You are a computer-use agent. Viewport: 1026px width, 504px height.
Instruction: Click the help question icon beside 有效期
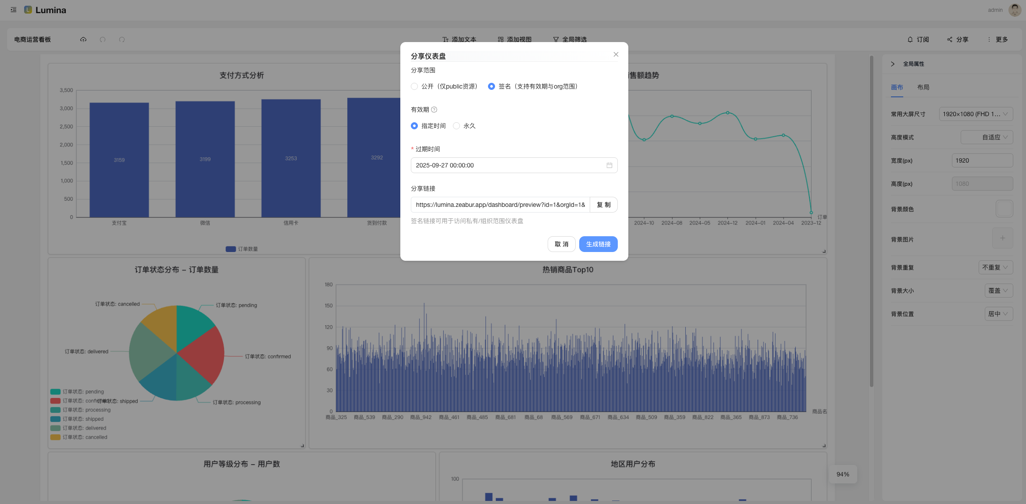[434, 110]
